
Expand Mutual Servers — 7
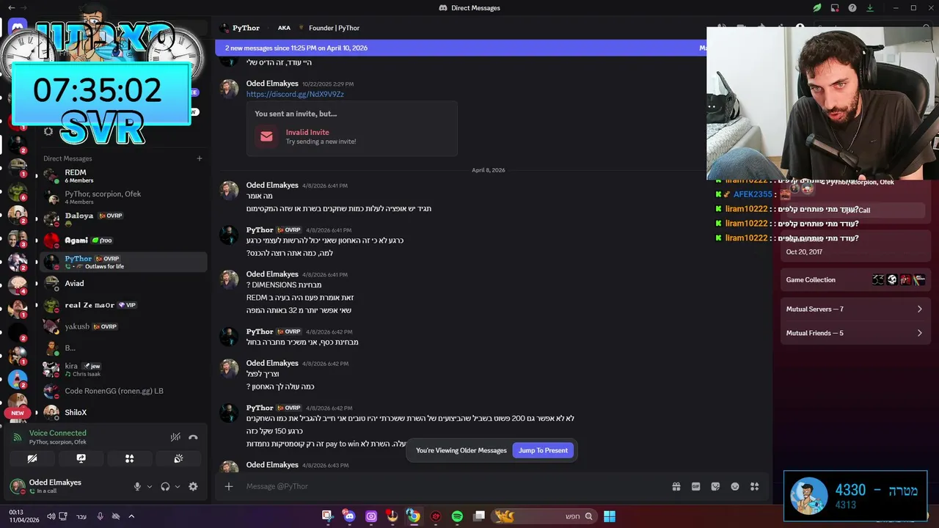tap(855, 309)
